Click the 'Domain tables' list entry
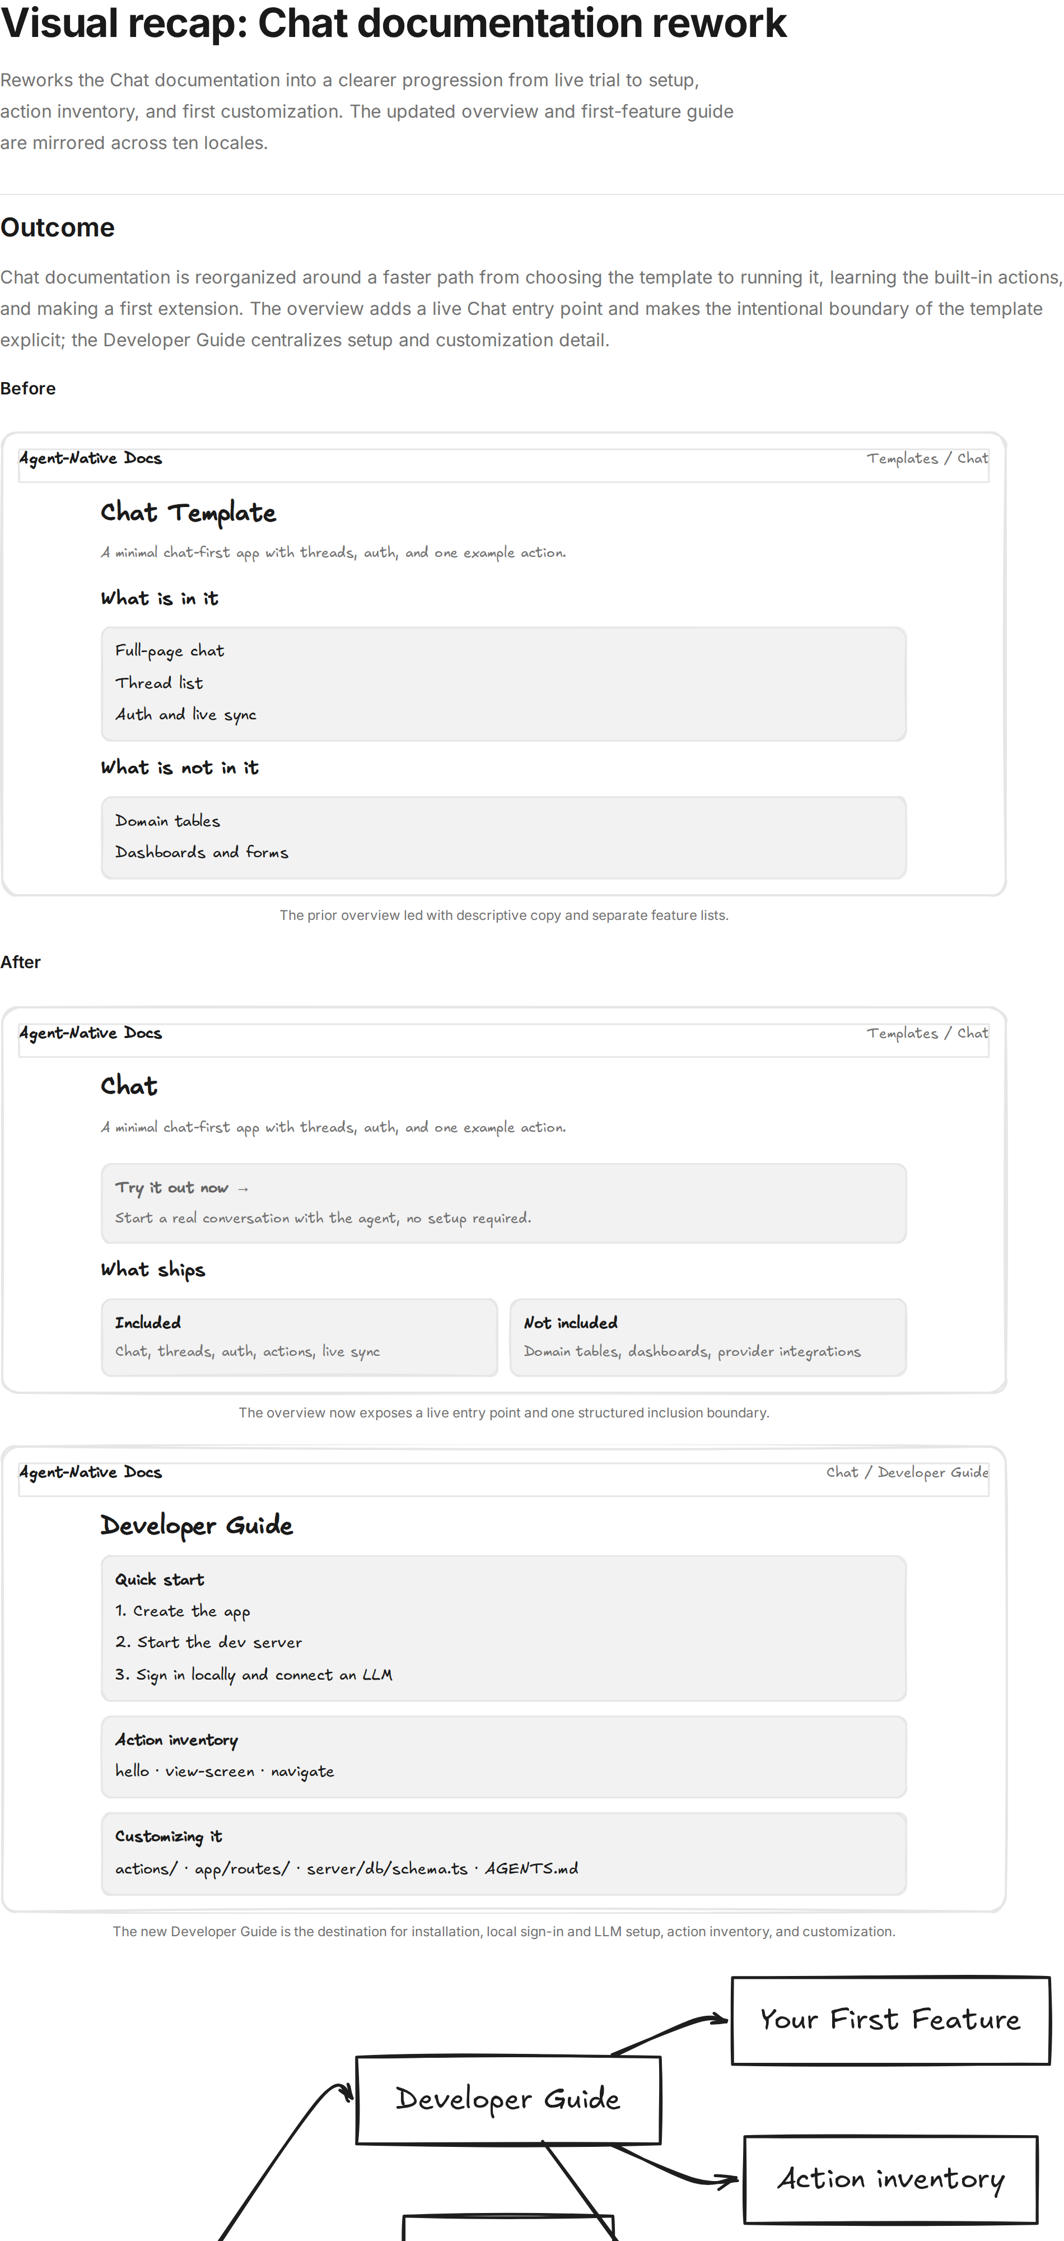Image resolution: width=1064 pixels, height=2241 pixels. [168, 820]
